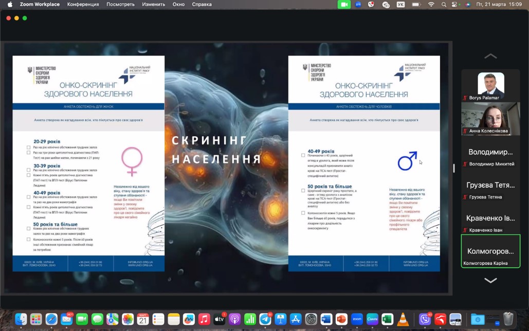Open the Preview app in Dock
Viewport: 529px width, 331px height.
pyautogui.click(x=455, y=319)
